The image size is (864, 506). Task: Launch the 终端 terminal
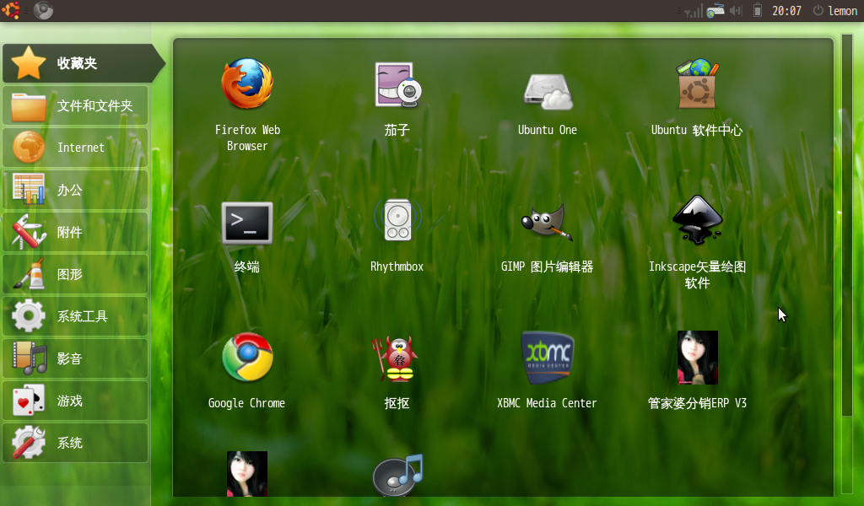click(x=247, y=223)
